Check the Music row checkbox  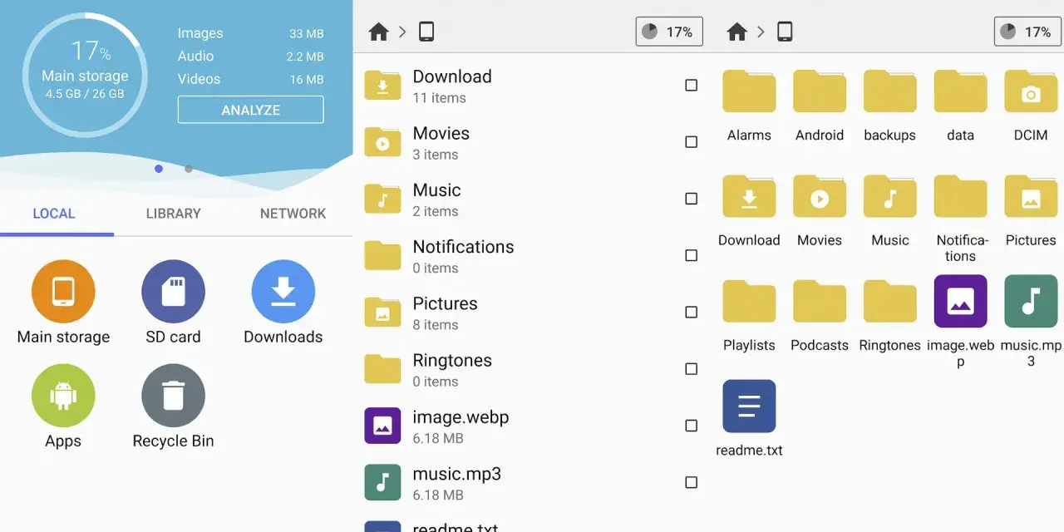click(x=691, y=199)
